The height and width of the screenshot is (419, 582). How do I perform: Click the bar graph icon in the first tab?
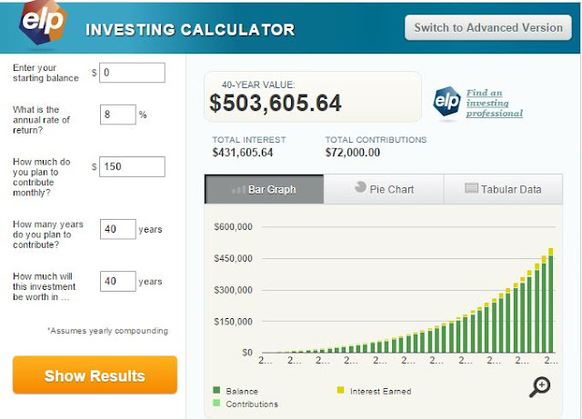[x=240, y=190]
